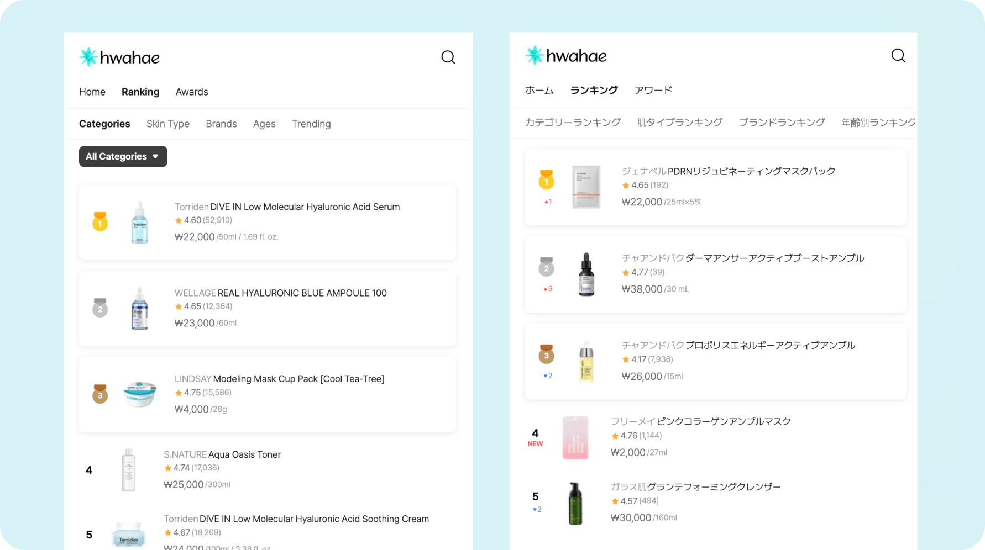This screenshot has height=550, width=985.
Task: Click bronze medal rank 3 badge beside LINDSAY mask
Action: pos(100,394)
